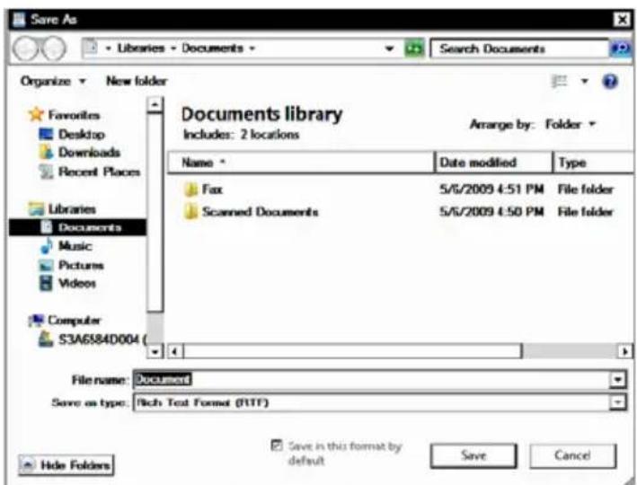Click the horizontal scrollbar left arrow

click(x=175, y=351)
